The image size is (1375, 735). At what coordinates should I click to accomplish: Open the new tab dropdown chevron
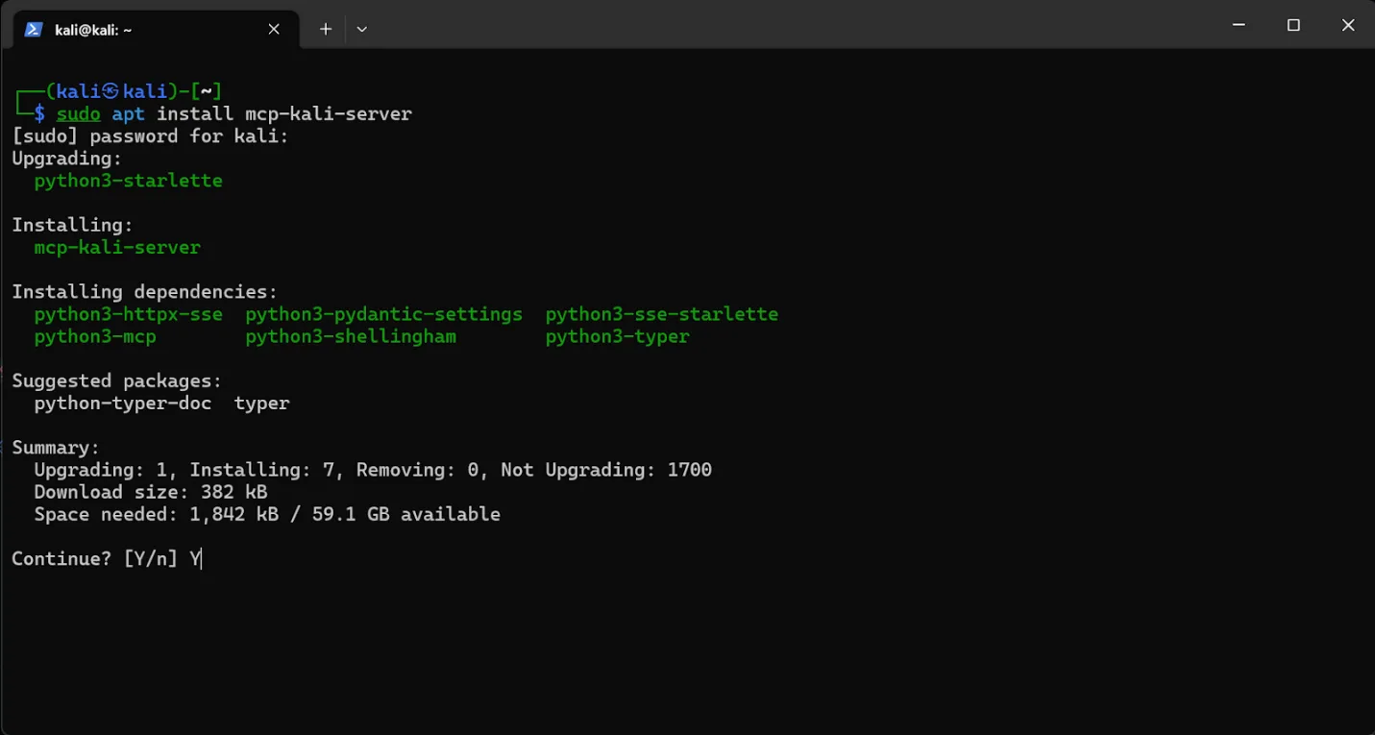click(x=361, y=29)
